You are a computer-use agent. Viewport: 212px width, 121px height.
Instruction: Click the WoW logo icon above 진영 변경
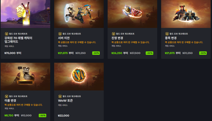click(x=113, y=34)
